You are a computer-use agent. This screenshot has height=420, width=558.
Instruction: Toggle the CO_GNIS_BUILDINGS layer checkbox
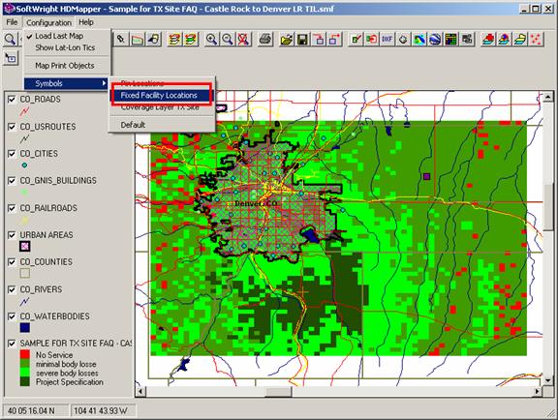click(12, 181)
